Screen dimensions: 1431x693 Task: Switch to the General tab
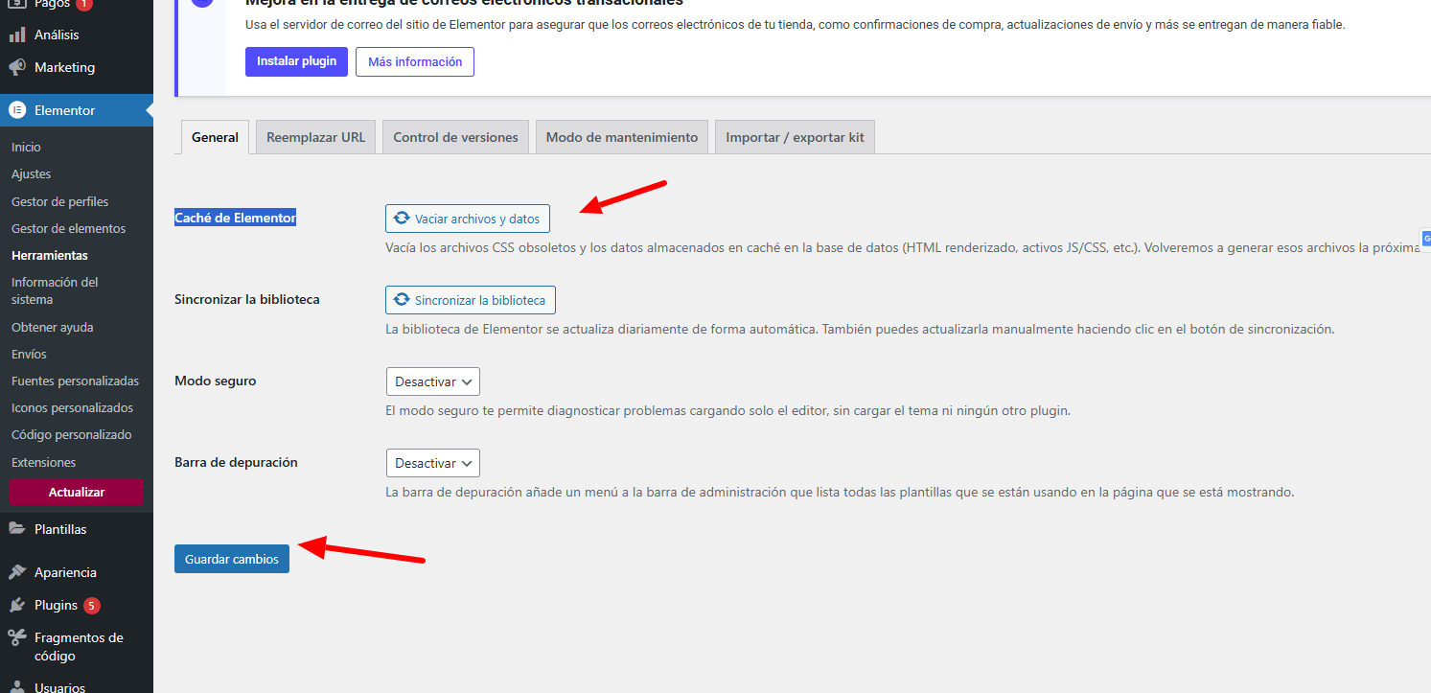click(215, 137)
